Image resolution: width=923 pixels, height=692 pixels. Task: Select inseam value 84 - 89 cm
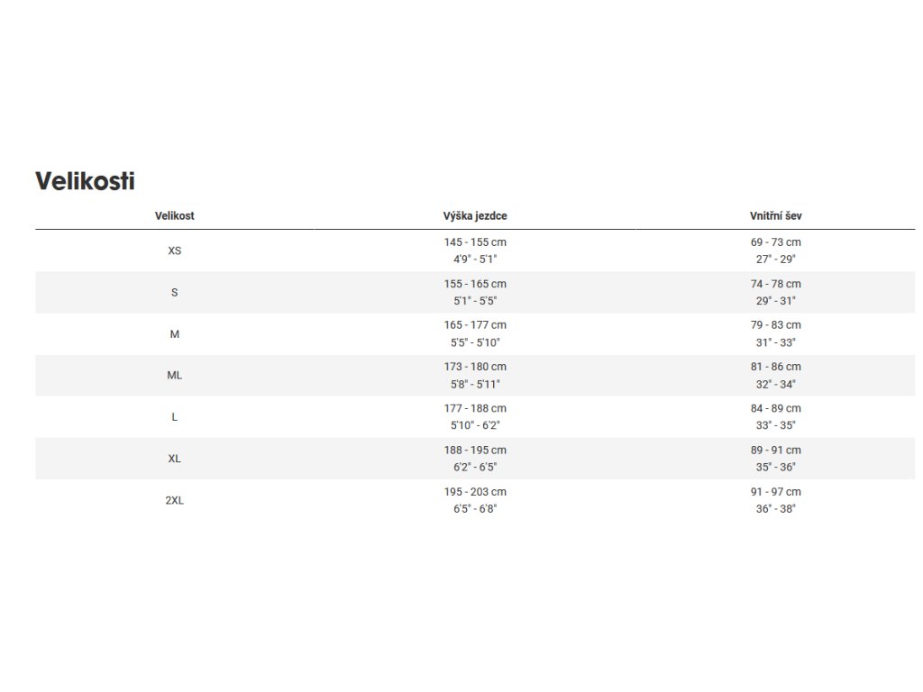click(775, 408)
